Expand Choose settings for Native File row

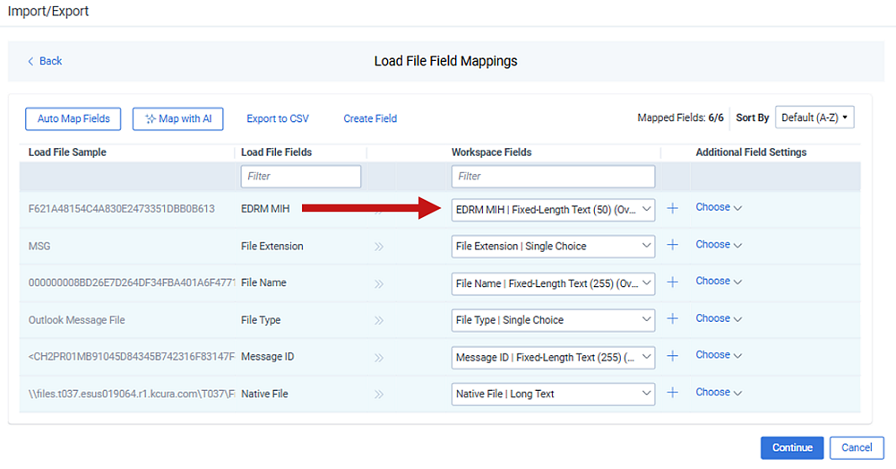719,392
